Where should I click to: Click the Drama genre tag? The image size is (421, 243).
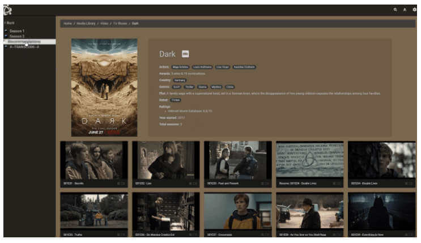point(202,87)
